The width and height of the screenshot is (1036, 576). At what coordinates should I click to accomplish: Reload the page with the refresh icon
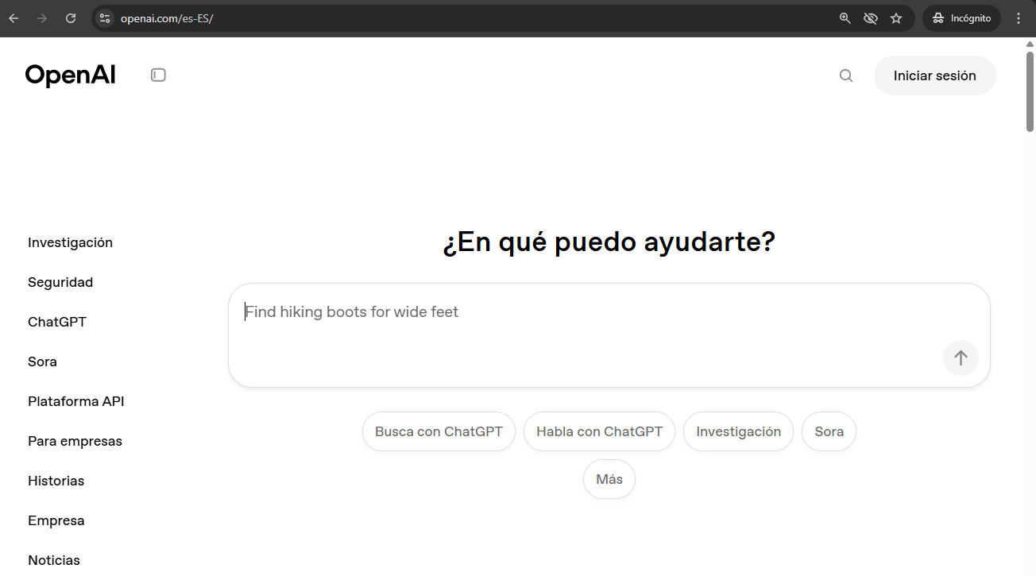pyautogui.click(x=71, y=18)
